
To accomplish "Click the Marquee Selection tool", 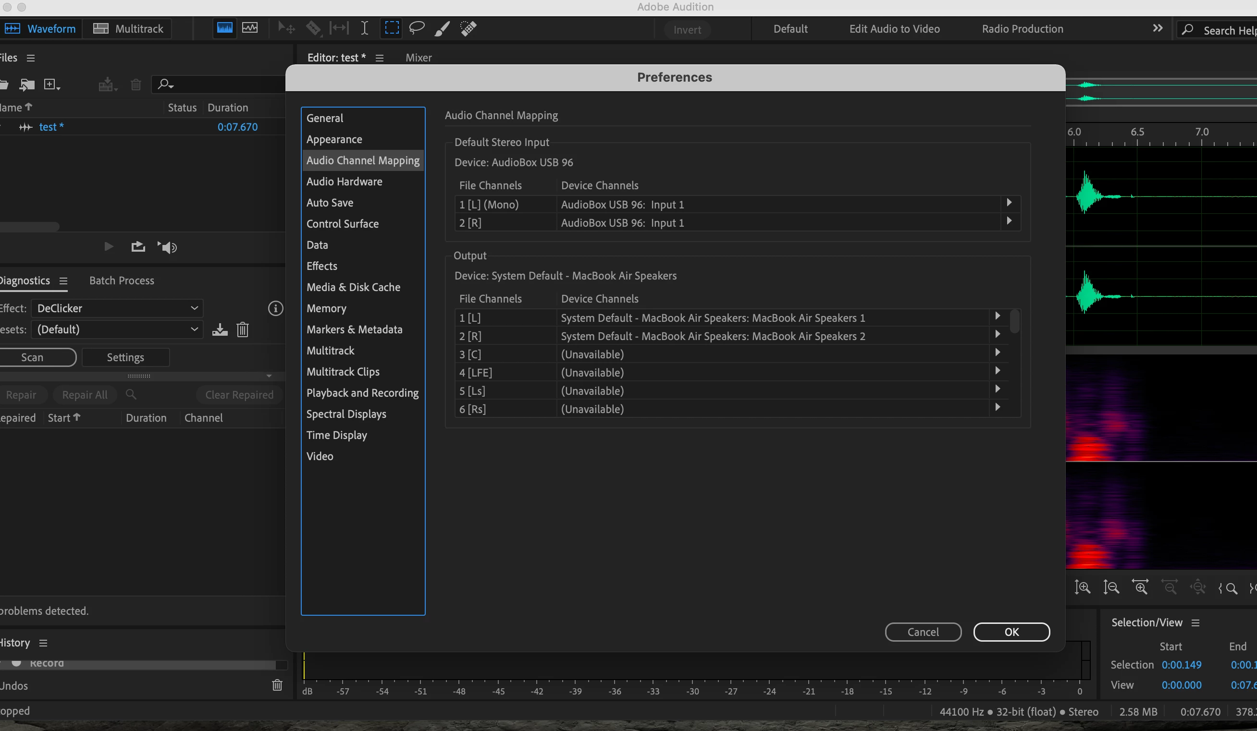I will (392, 28).
